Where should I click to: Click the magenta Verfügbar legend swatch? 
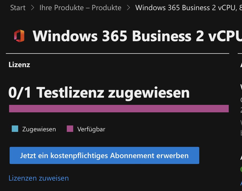(70, 129)
